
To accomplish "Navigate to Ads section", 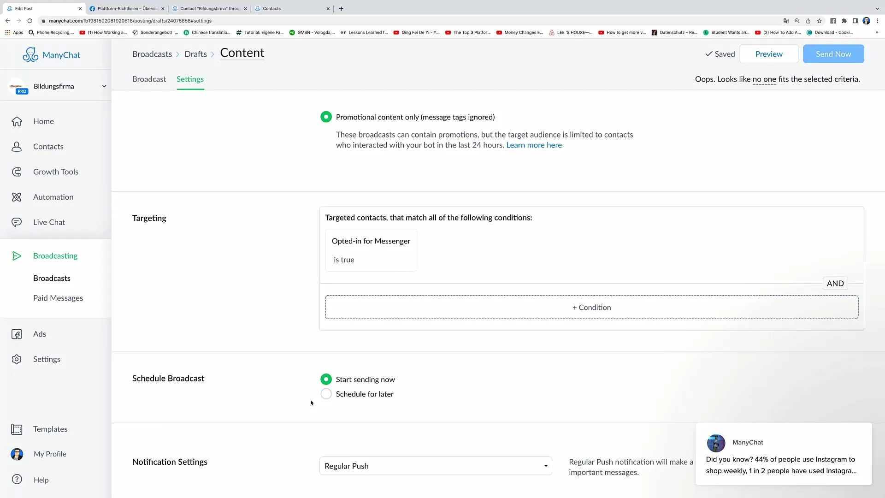I will tap(39, 333).
